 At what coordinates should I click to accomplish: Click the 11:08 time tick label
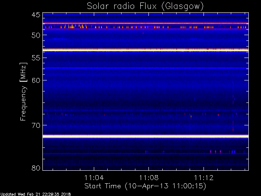149,178
